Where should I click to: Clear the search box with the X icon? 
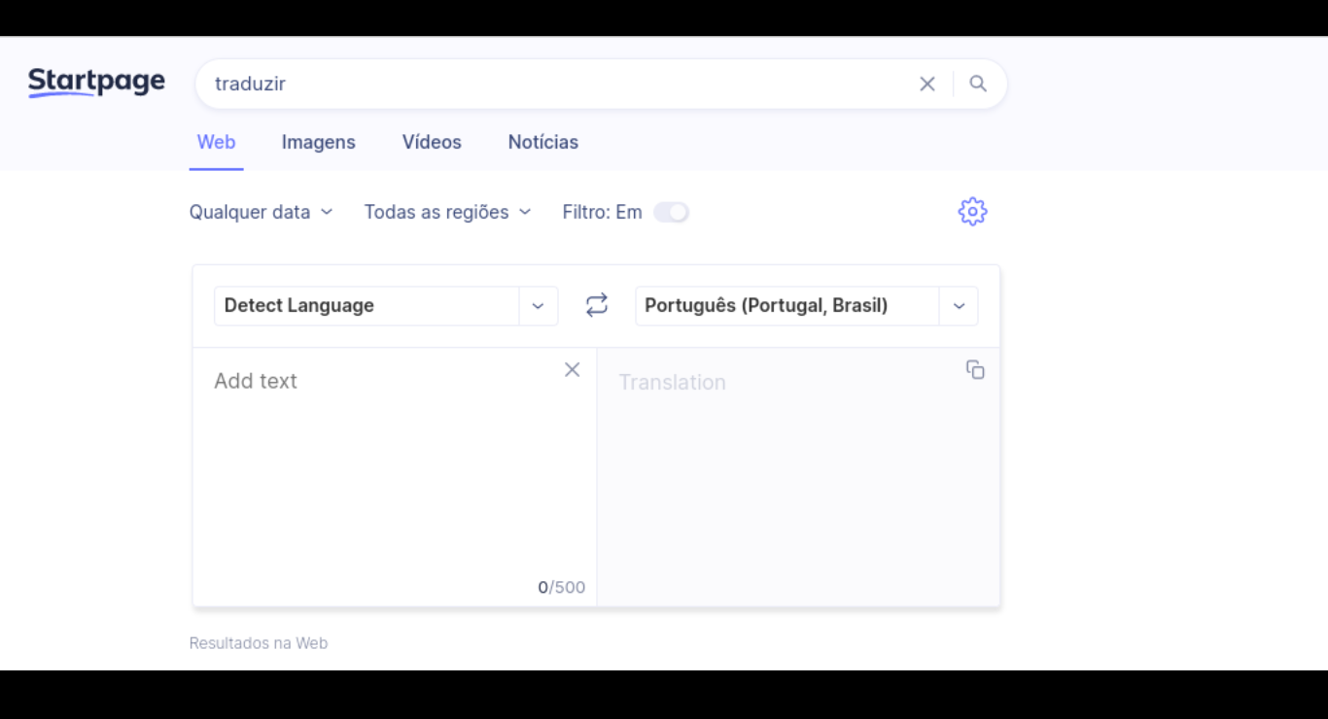coord(927,85)
